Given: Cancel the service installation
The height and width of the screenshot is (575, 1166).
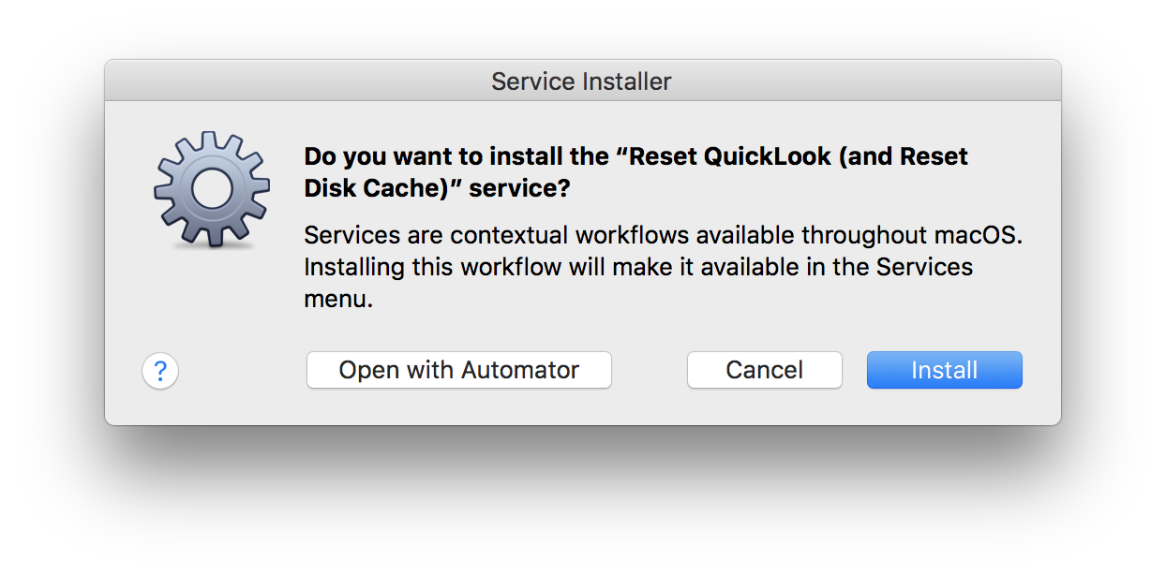Looking at the screenshot, I should [764, 370].
